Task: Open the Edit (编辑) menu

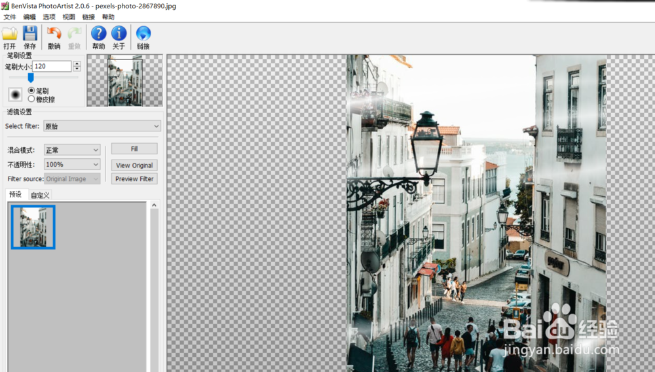Action: tap(29, 17)
